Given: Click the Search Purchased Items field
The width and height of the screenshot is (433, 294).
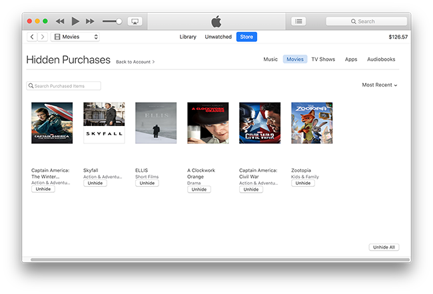Looking at the screenshot, I should (64, 86).
